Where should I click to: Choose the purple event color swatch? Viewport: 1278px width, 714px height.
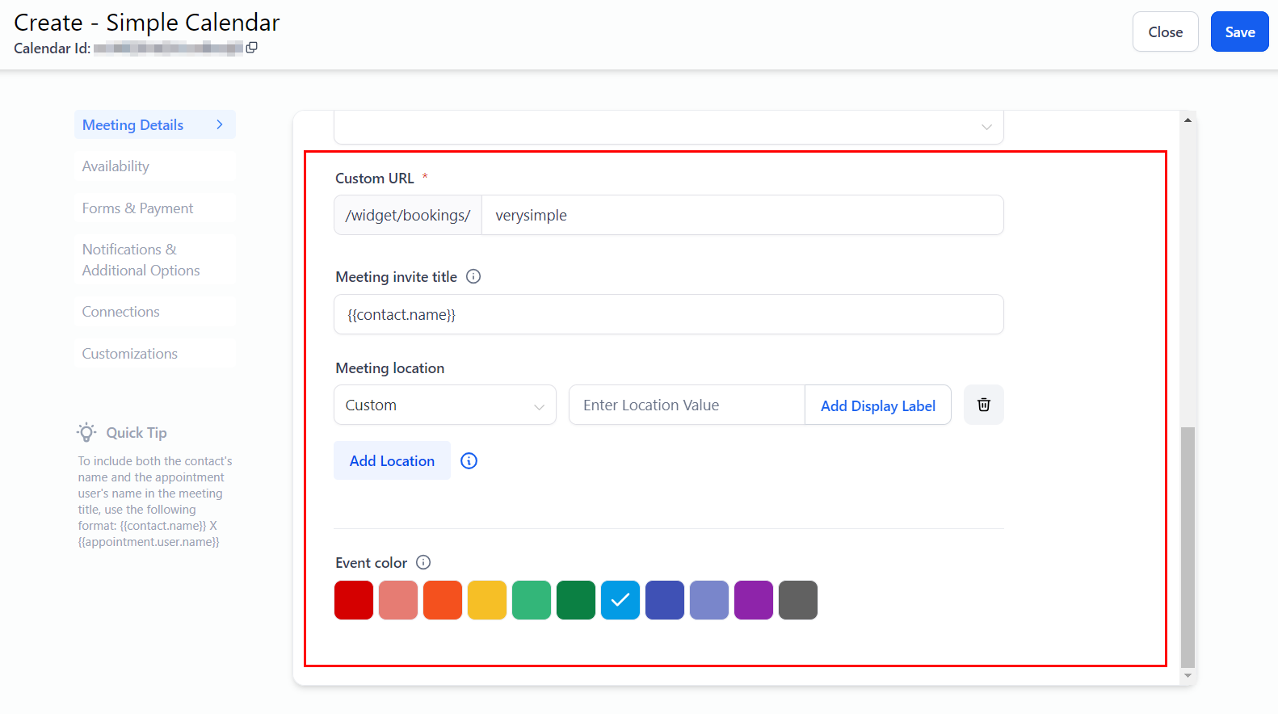tap(753, 600)
